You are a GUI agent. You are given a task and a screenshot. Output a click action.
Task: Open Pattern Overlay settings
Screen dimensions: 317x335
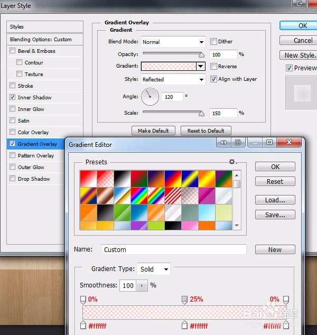(36, 155)
